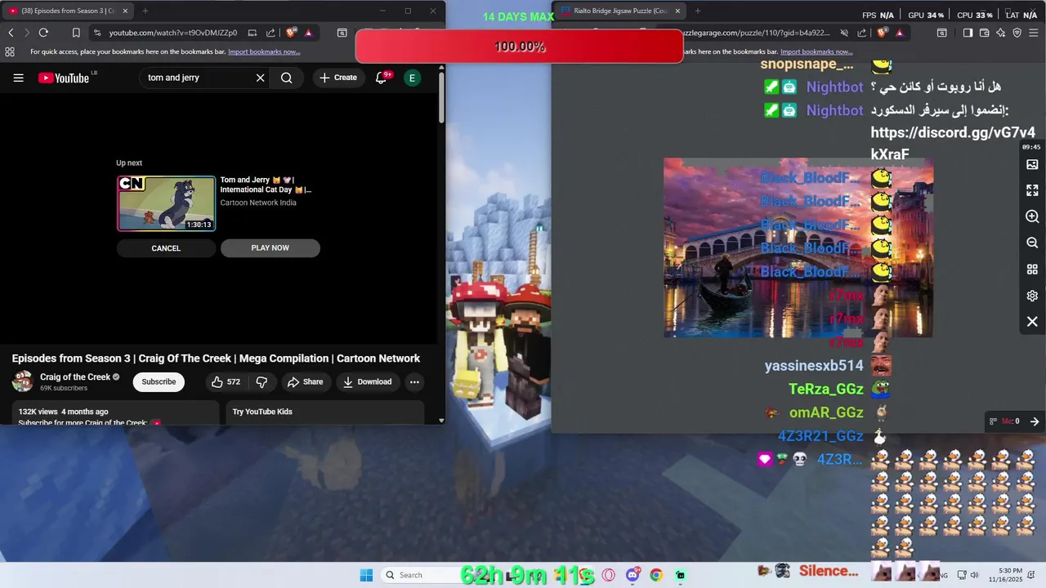Open the YouTube account avatar menu
Viewport: 1046px width, 588px height.
412,78
